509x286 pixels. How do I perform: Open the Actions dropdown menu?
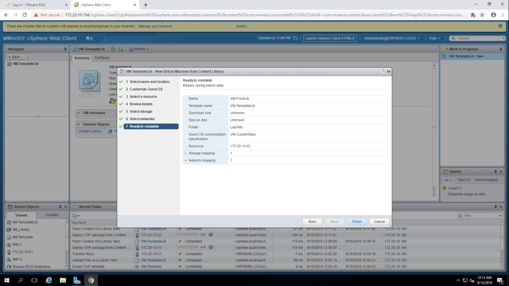coord(139,49)
